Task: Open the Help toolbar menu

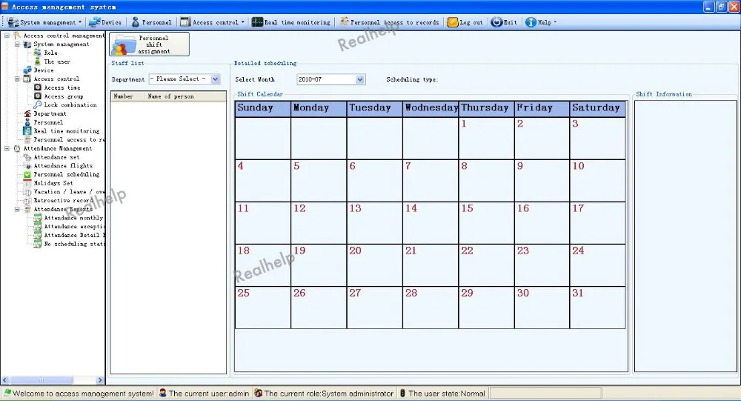Action: [x=541, y=22]
